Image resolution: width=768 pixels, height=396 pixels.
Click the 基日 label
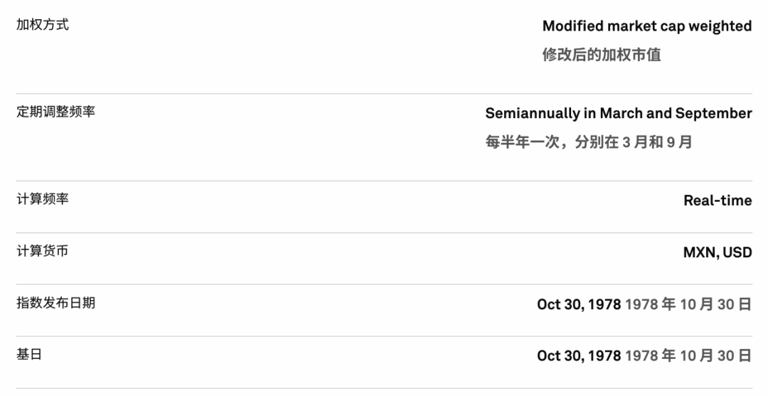click(x=29, y=354)
